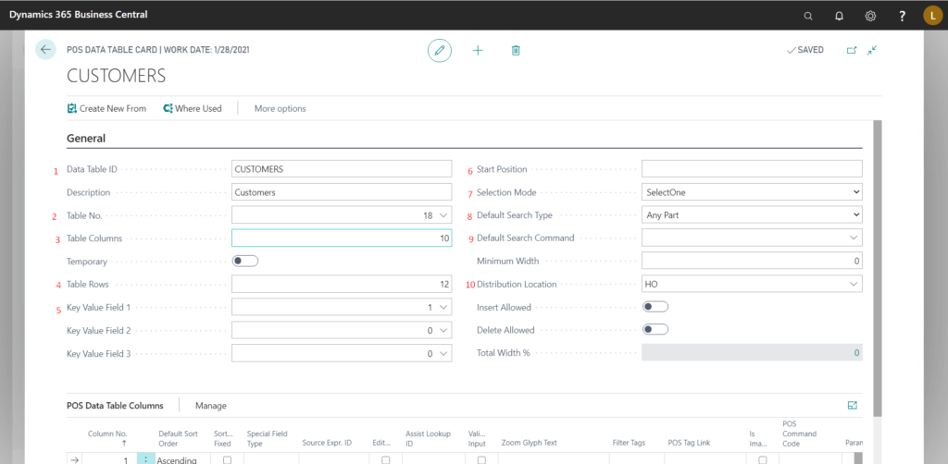Open the user account avatar L
Screen dimensions: 948x464
[933, 16]
